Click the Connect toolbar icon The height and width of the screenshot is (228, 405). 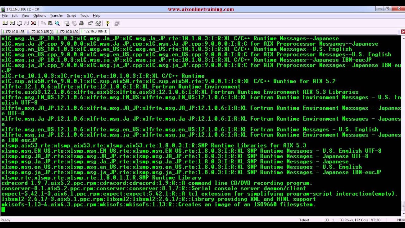[5, 23]
